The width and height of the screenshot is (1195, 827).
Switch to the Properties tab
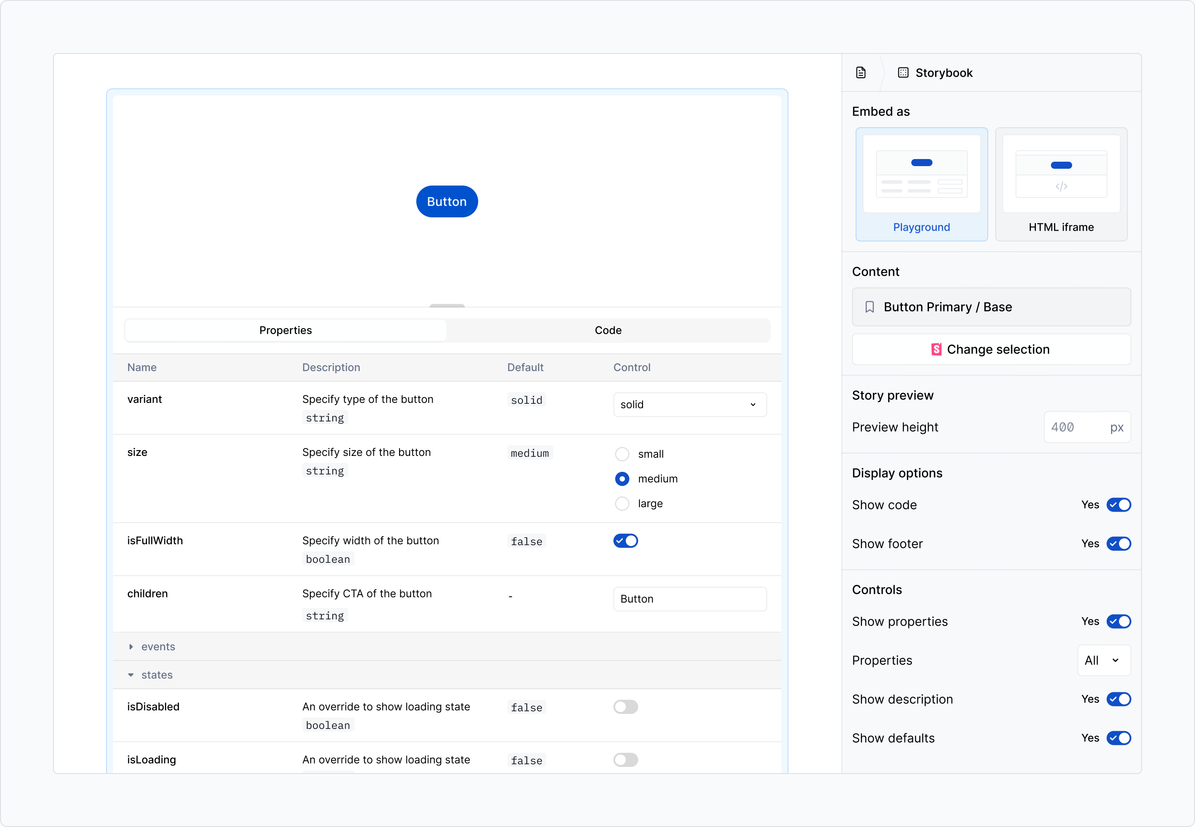tap(285, 330)
